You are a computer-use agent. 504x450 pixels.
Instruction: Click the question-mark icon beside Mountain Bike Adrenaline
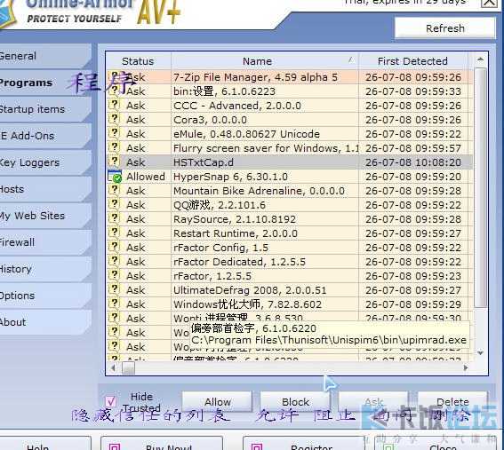point(114,190)
